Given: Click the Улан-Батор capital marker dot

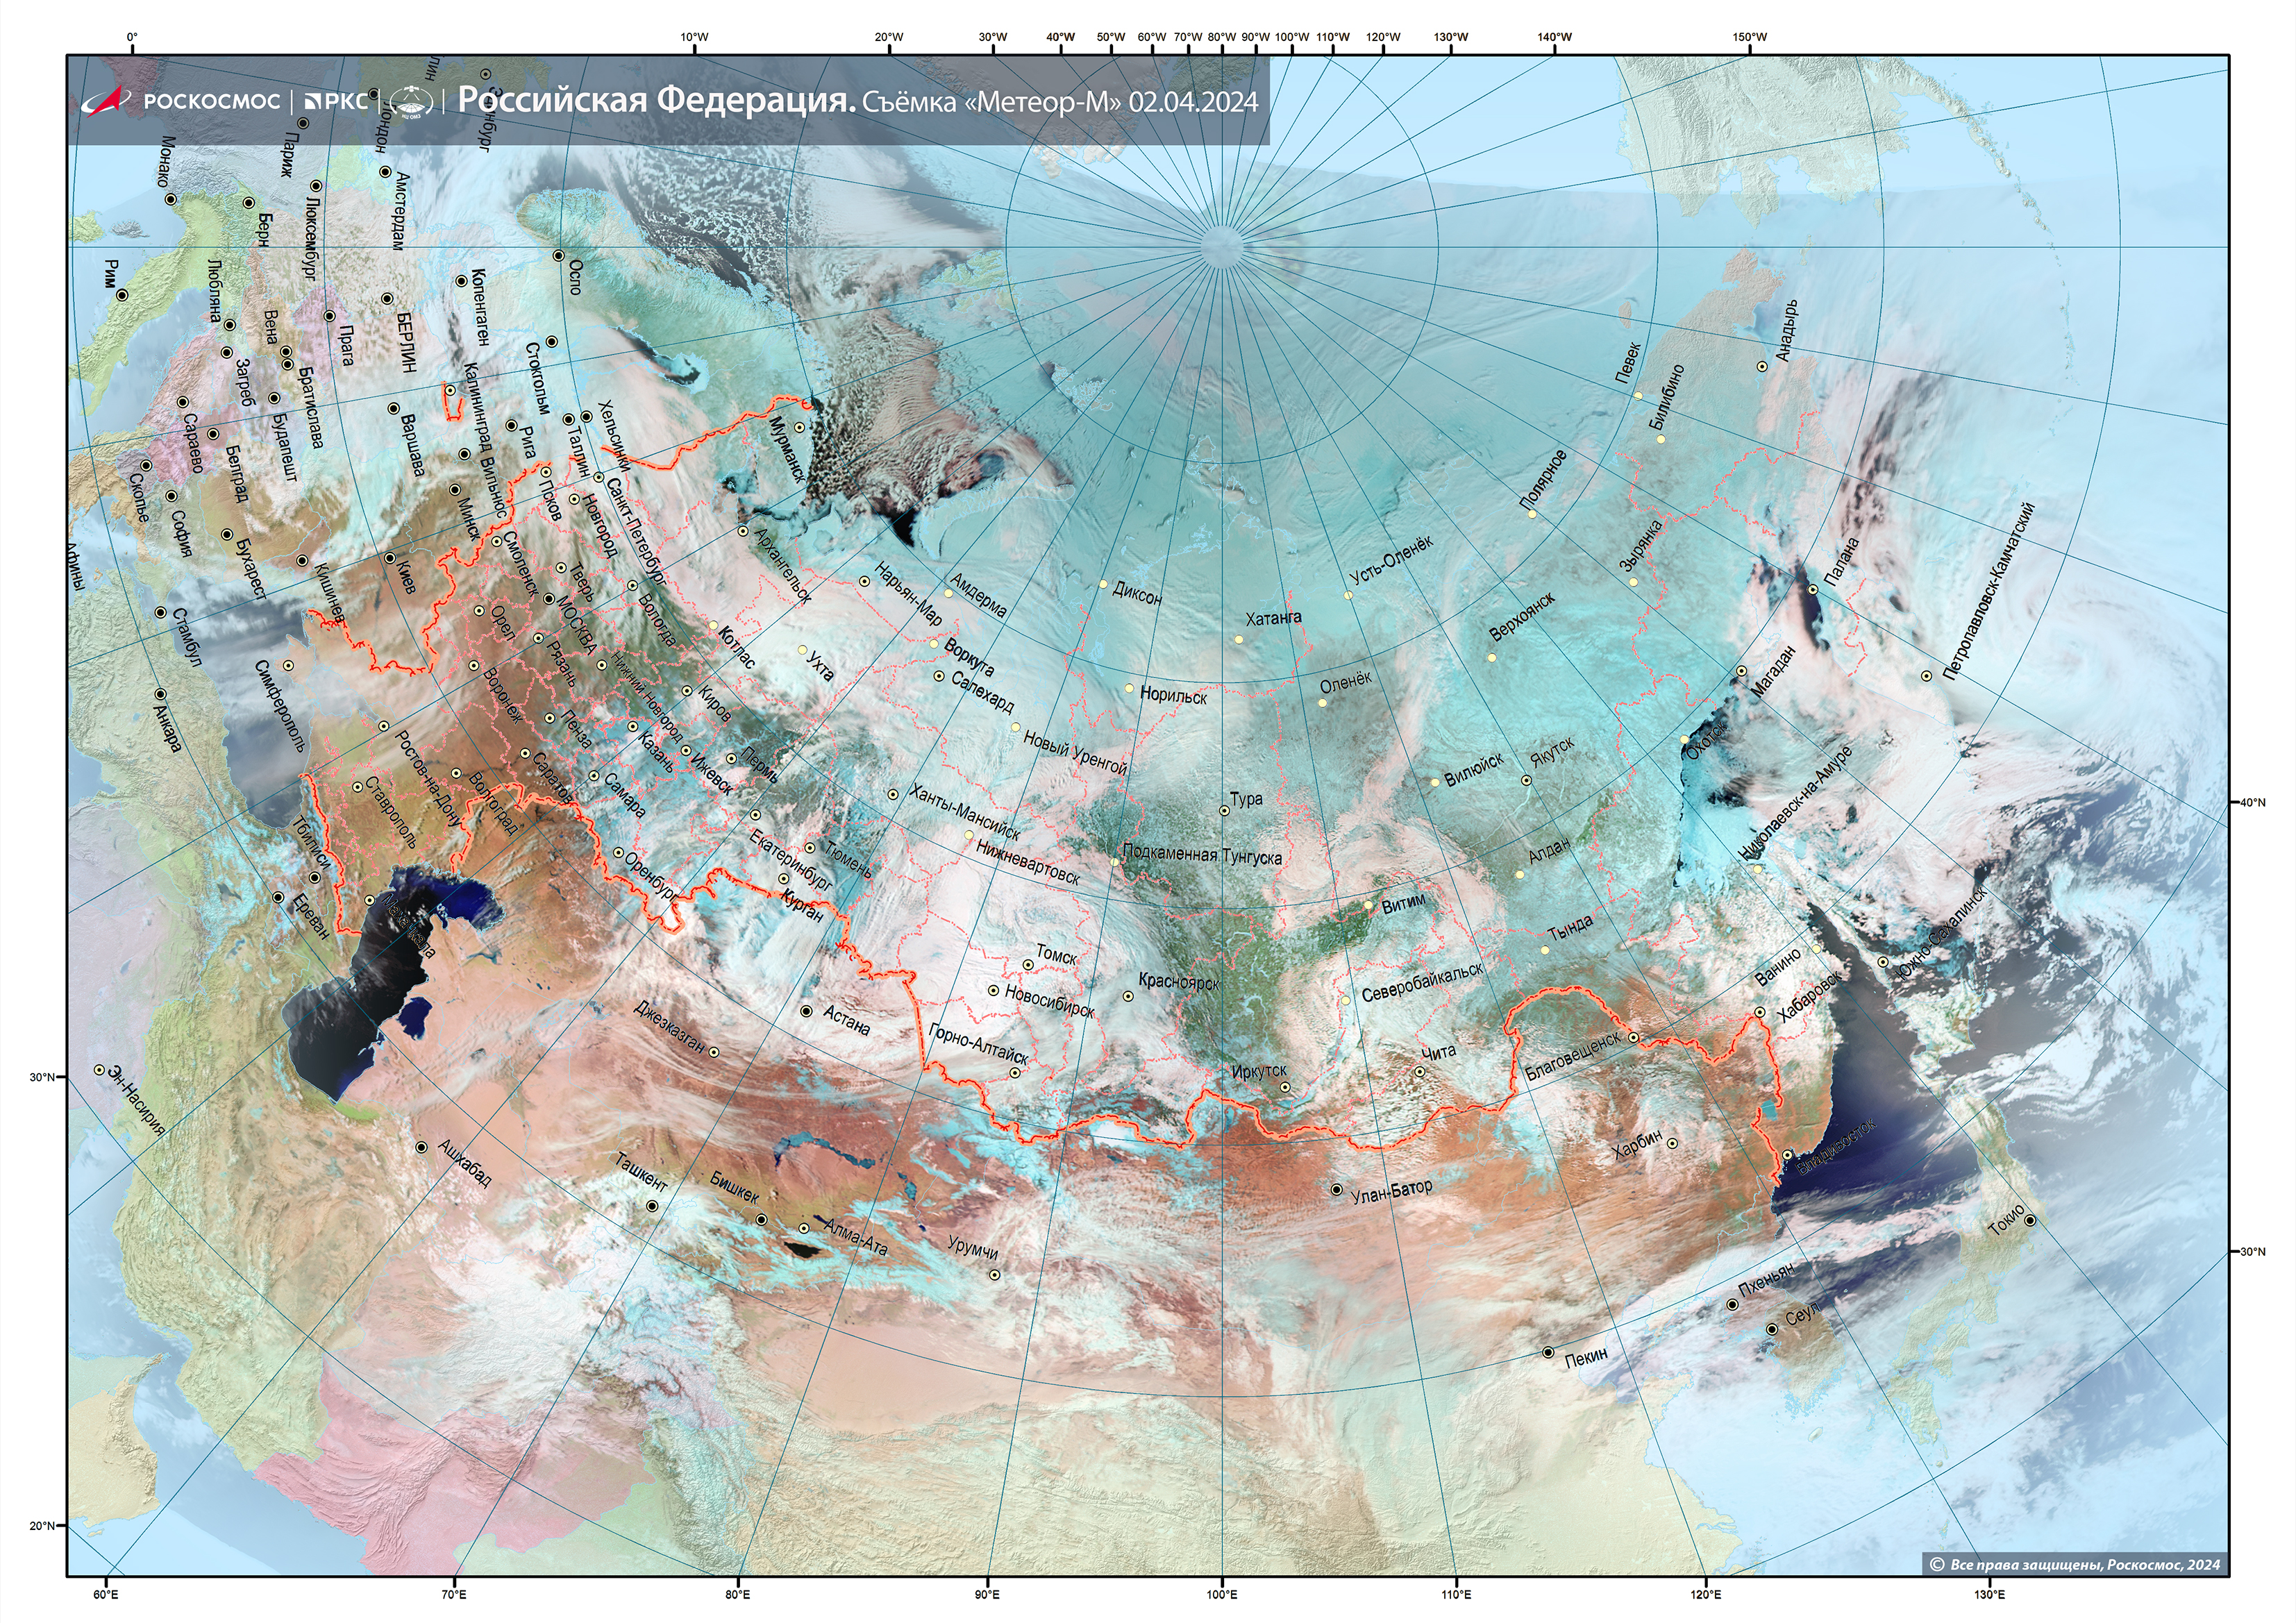Looking at the screenshot, I should 1337,1190.
